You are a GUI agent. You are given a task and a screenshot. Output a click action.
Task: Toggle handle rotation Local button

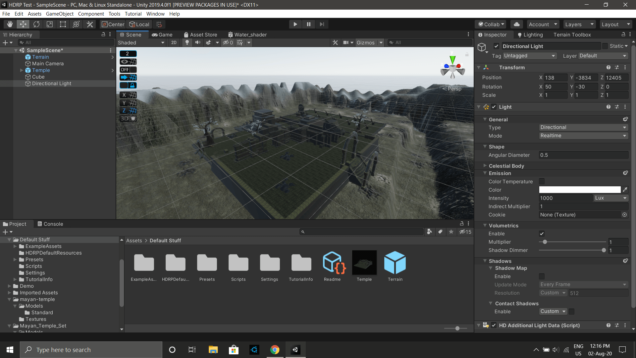point(139,24)
